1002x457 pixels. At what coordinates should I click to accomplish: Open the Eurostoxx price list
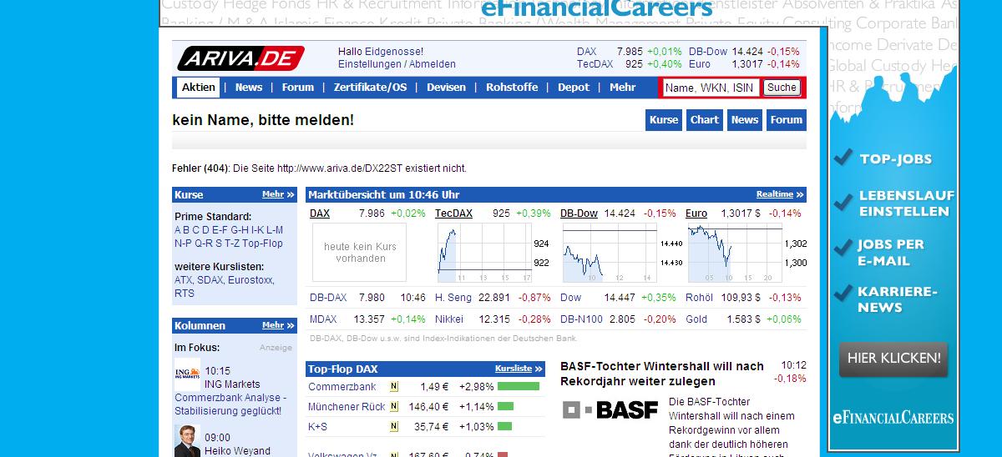click(x=250, y=280)
